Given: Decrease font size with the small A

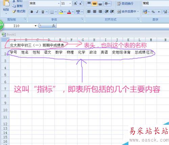Looking at the screenshot, I should pos(80,3).
